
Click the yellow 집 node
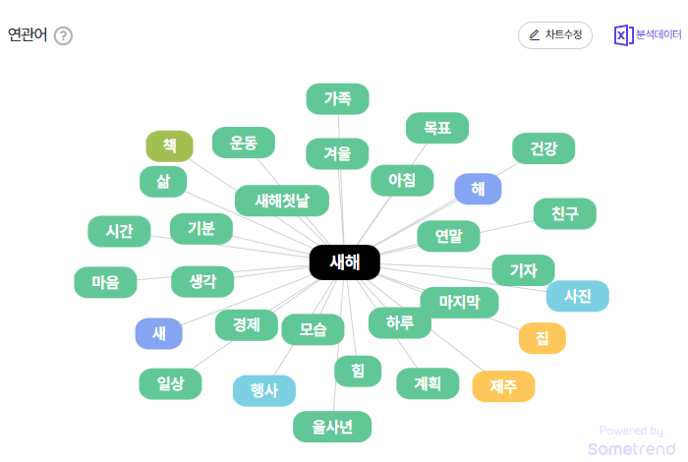543,338
